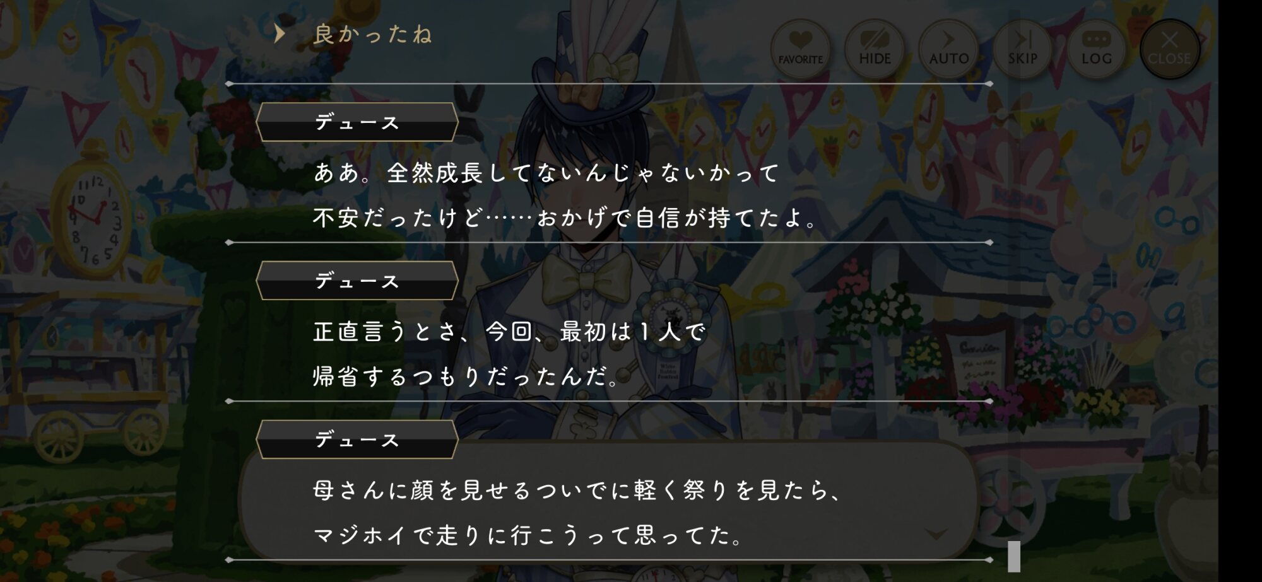Click the log scrollbar thumb

(1014, 556)
